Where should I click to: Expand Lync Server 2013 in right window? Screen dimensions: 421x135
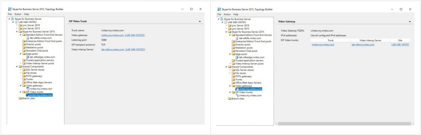pos(226,29)
